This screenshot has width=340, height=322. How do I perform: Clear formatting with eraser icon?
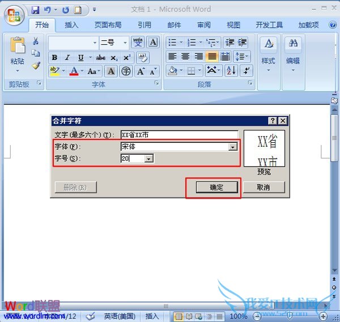coord(143,58)
